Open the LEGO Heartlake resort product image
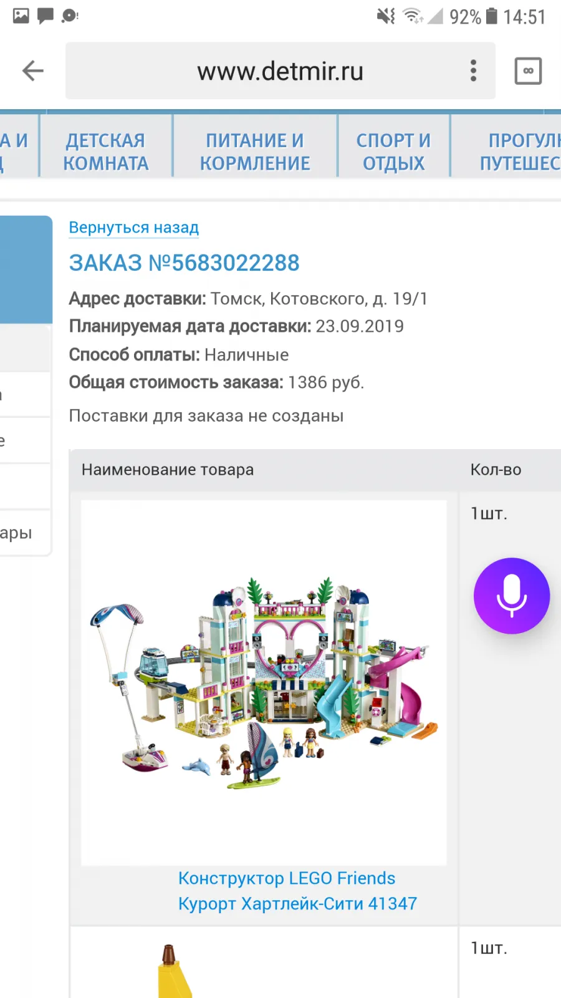Screen dimensions: 561x998 [264, 682]
